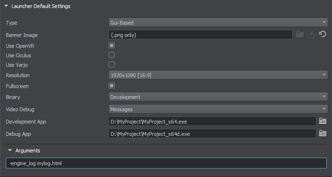Open the Video Debug dropdown showing Messages
This screenshot has height=177, width=332.
pyautogui.click(x=218, y=109)
